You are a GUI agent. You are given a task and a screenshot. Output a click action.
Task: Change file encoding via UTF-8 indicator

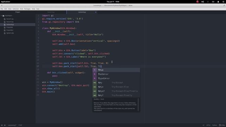click(208, 125)
